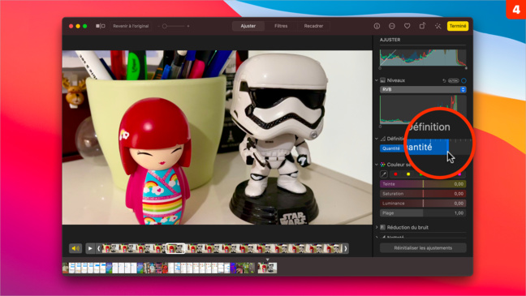Switch to the Ajuster tab
Screen dimensions: 526x296
point(248,26)
